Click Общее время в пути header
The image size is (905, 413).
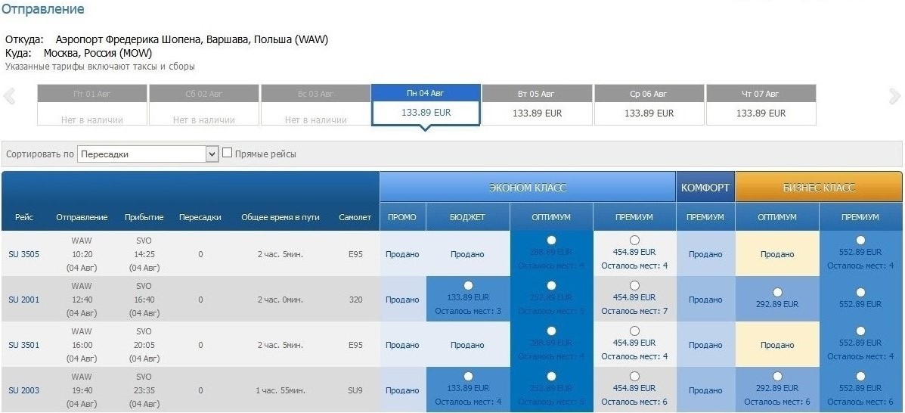coord(280,218)
